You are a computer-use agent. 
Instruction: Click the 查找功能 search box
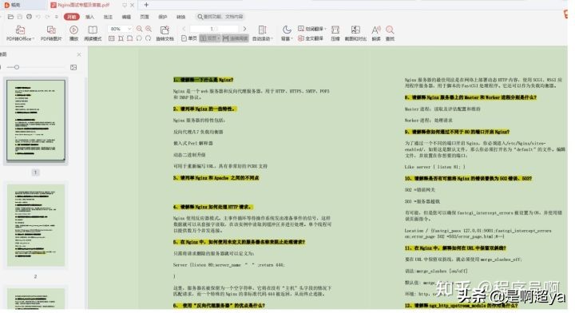[x=220, y=17]
